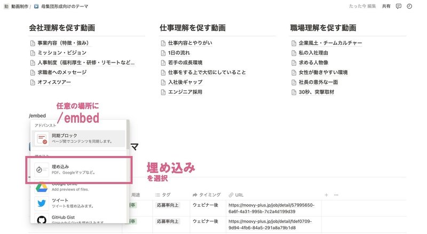Viewport: 427px width, 234px height.
Task: Open page ミッション・ビジョン
Action: pos(62,53)
